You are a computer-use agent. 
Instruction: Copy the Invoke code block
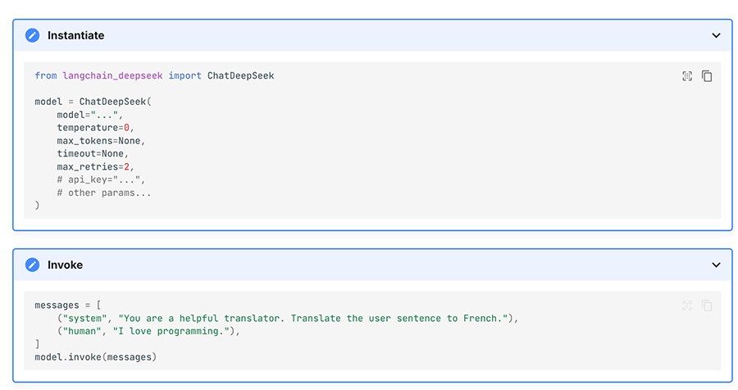point(707,306)
